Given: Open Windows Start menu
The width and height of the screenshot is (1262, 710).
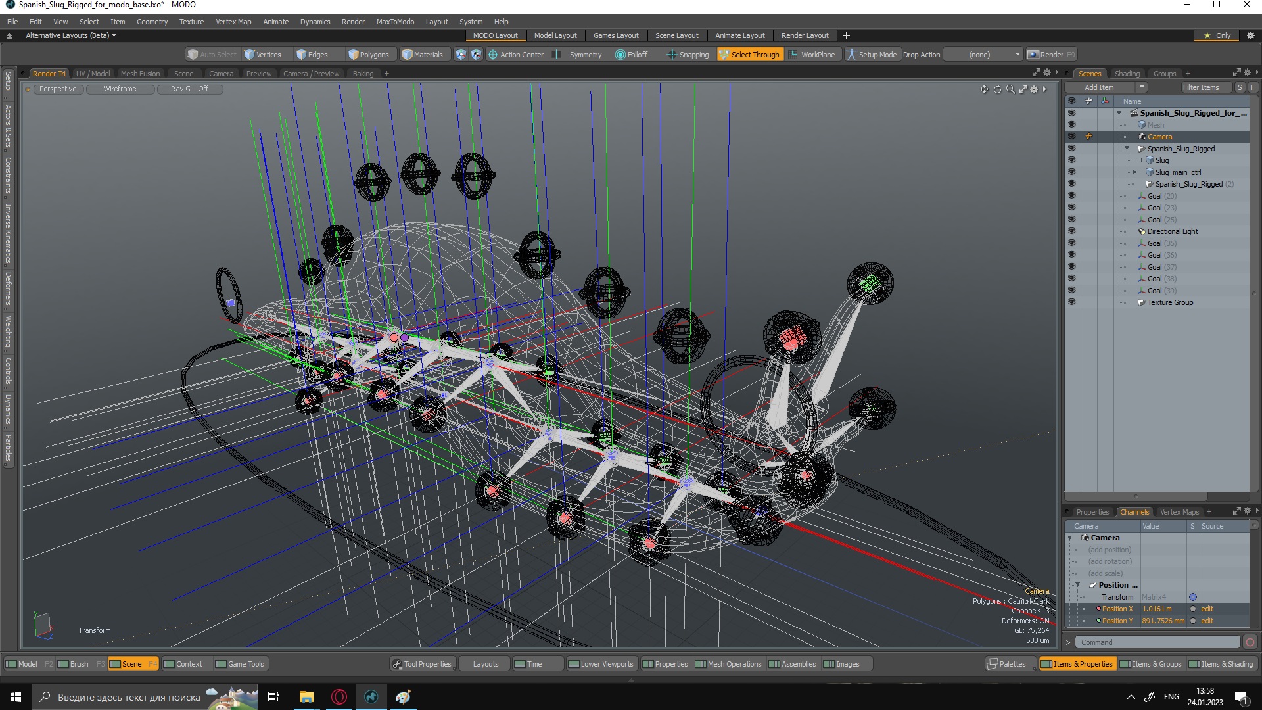Looking at the screenshot, I should (16, 697).
